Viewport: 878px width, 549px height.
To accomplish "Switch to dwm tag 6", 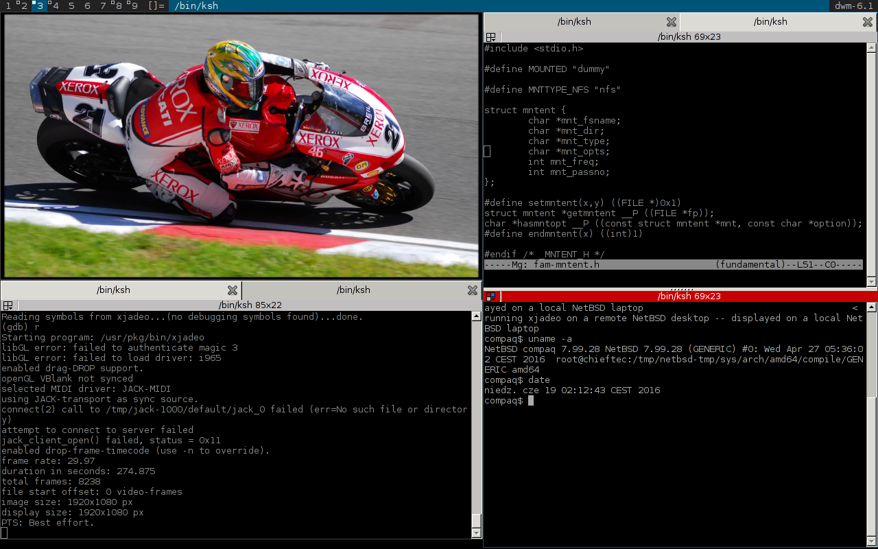I will click(87, 5).
